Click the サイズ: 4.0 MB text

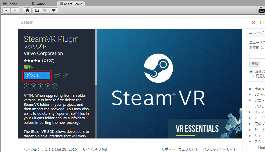pos(95,149)
